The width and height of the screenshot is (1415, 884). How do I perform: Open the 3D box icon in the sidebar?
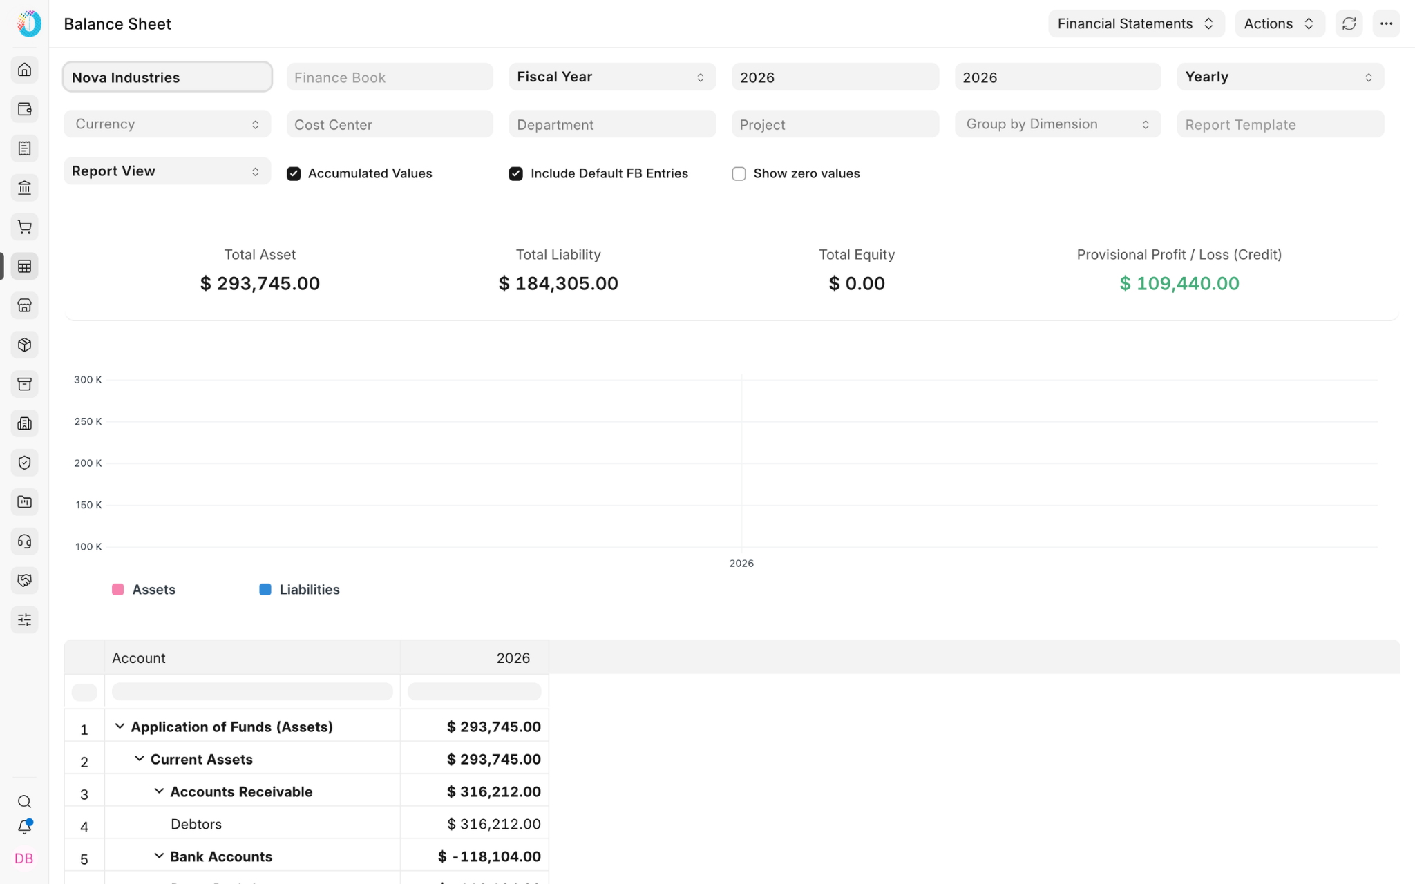coord(24,345)
